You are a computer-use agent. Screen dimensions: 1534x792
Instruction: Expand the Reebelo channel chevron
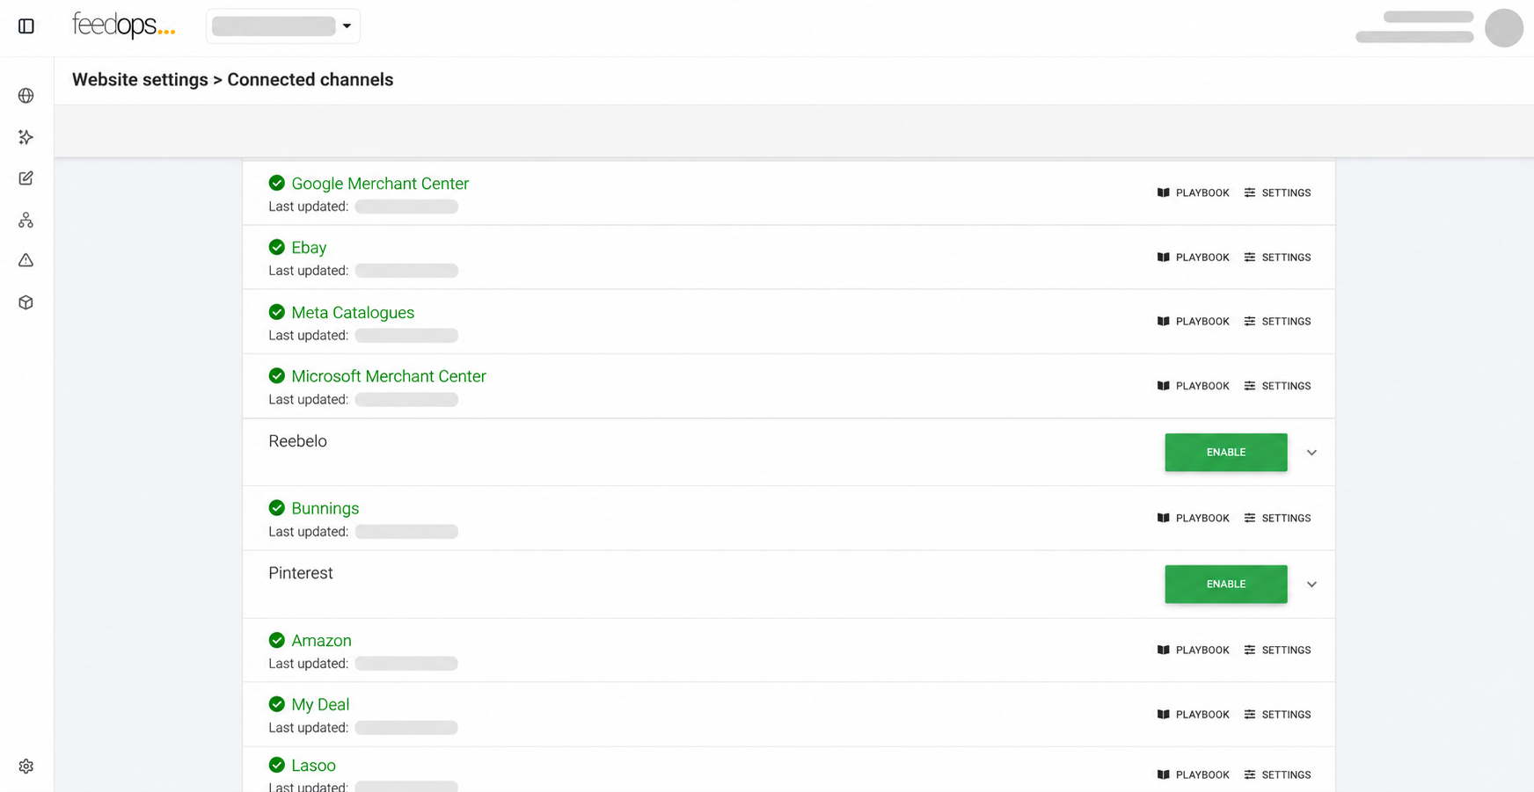tap(1311, 453)
